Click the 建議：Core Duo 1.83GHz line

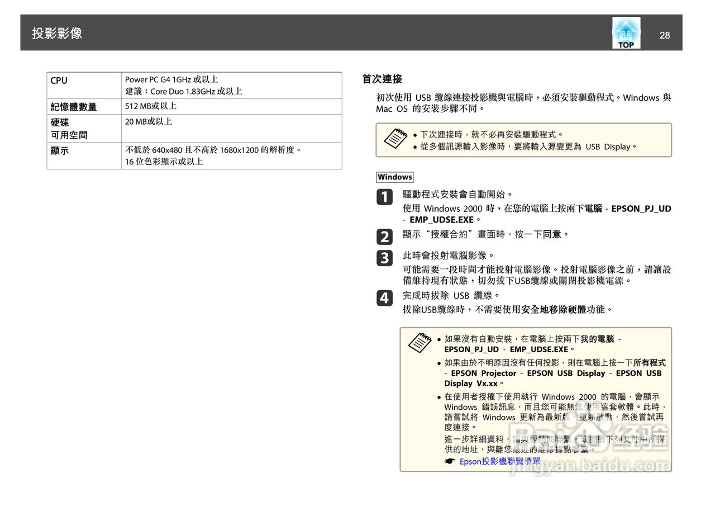coord(183,91)
